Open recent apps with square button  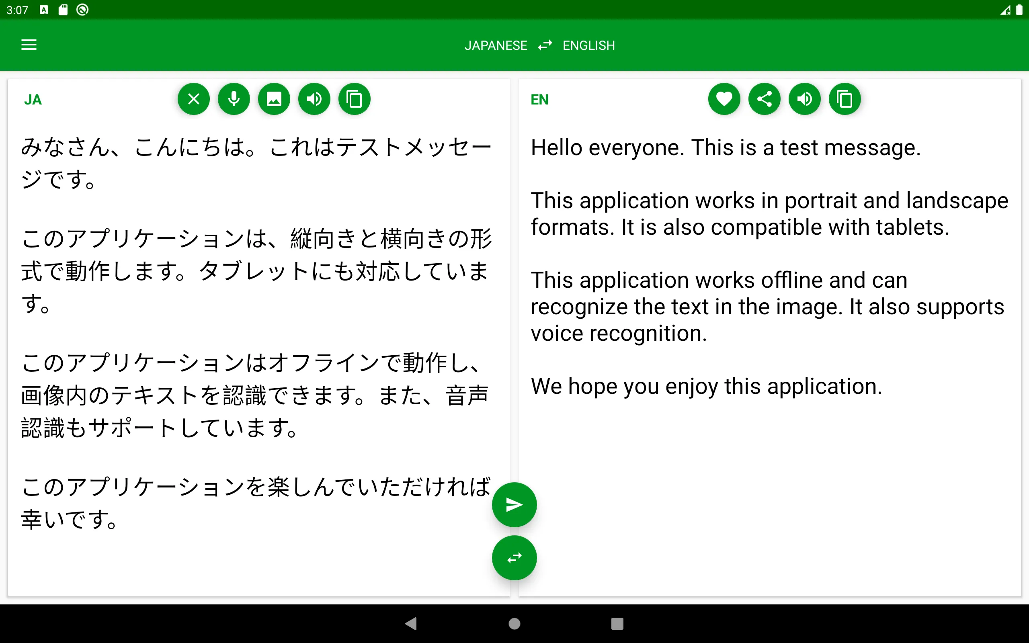point(617,624)
